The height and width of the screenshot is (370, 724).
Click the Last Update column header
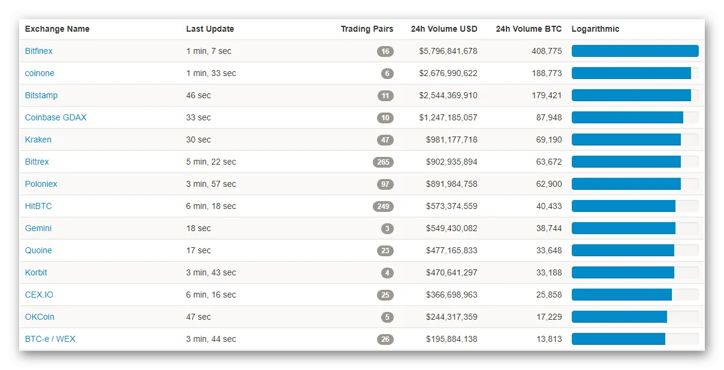pos(210,29)
